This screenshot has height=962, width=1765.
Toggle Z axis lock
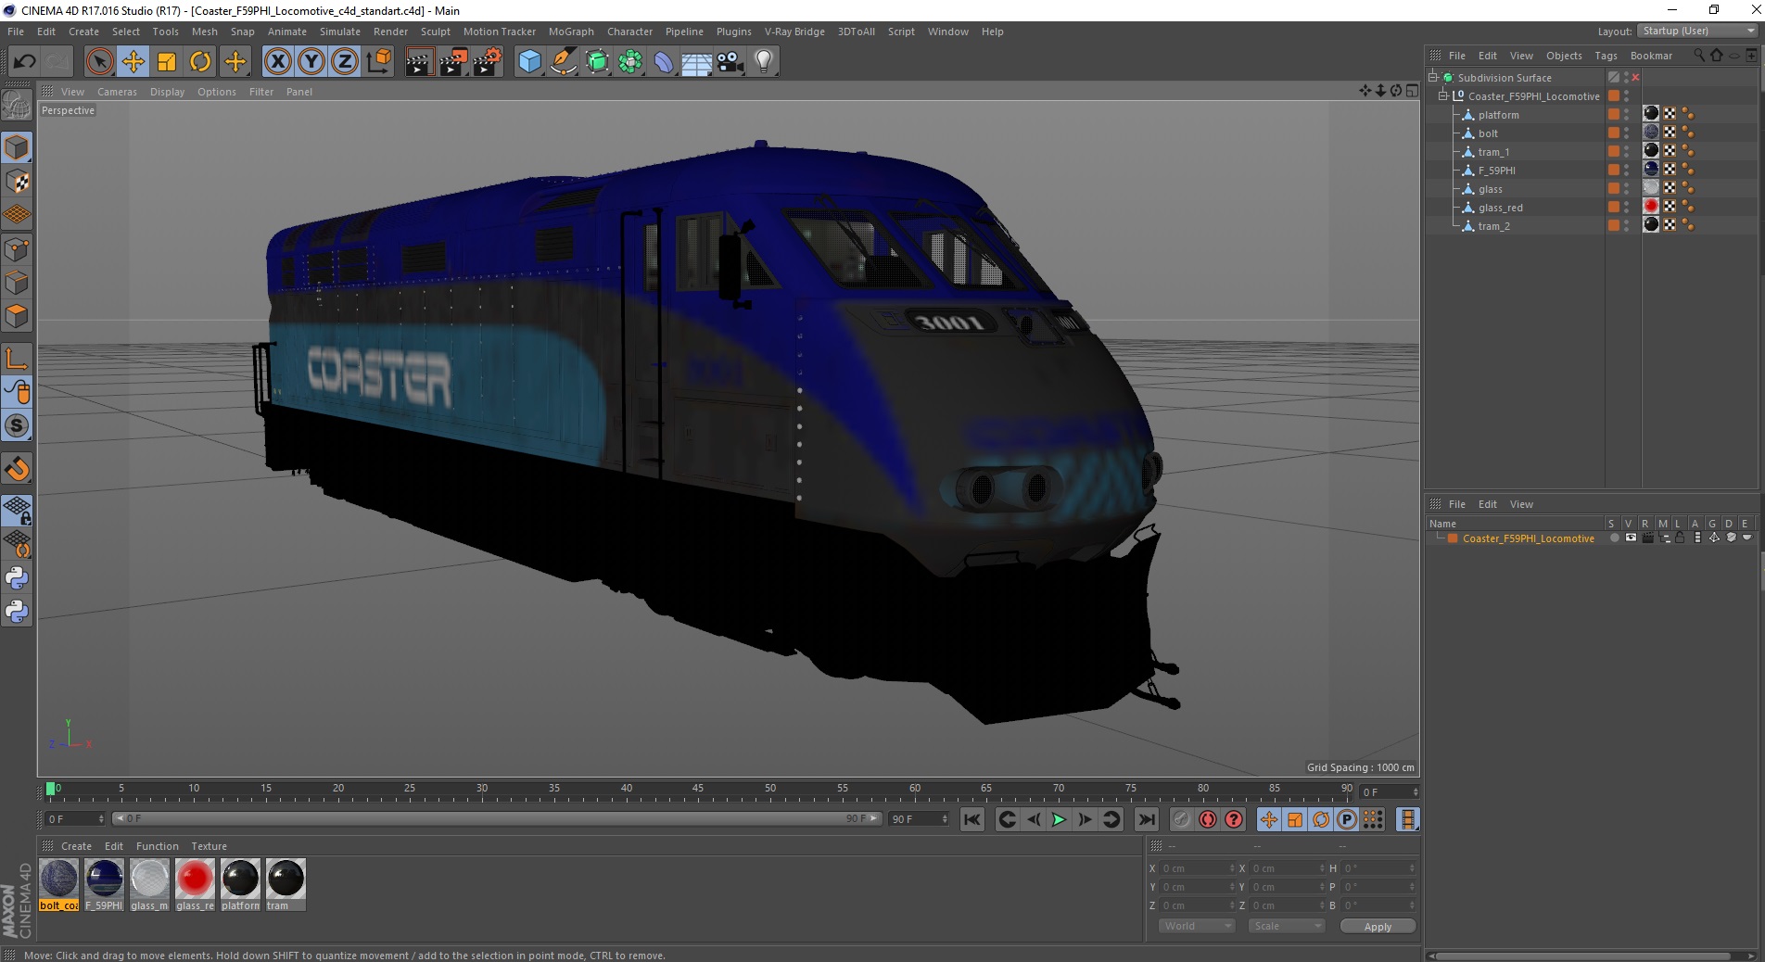pos(345,62)
